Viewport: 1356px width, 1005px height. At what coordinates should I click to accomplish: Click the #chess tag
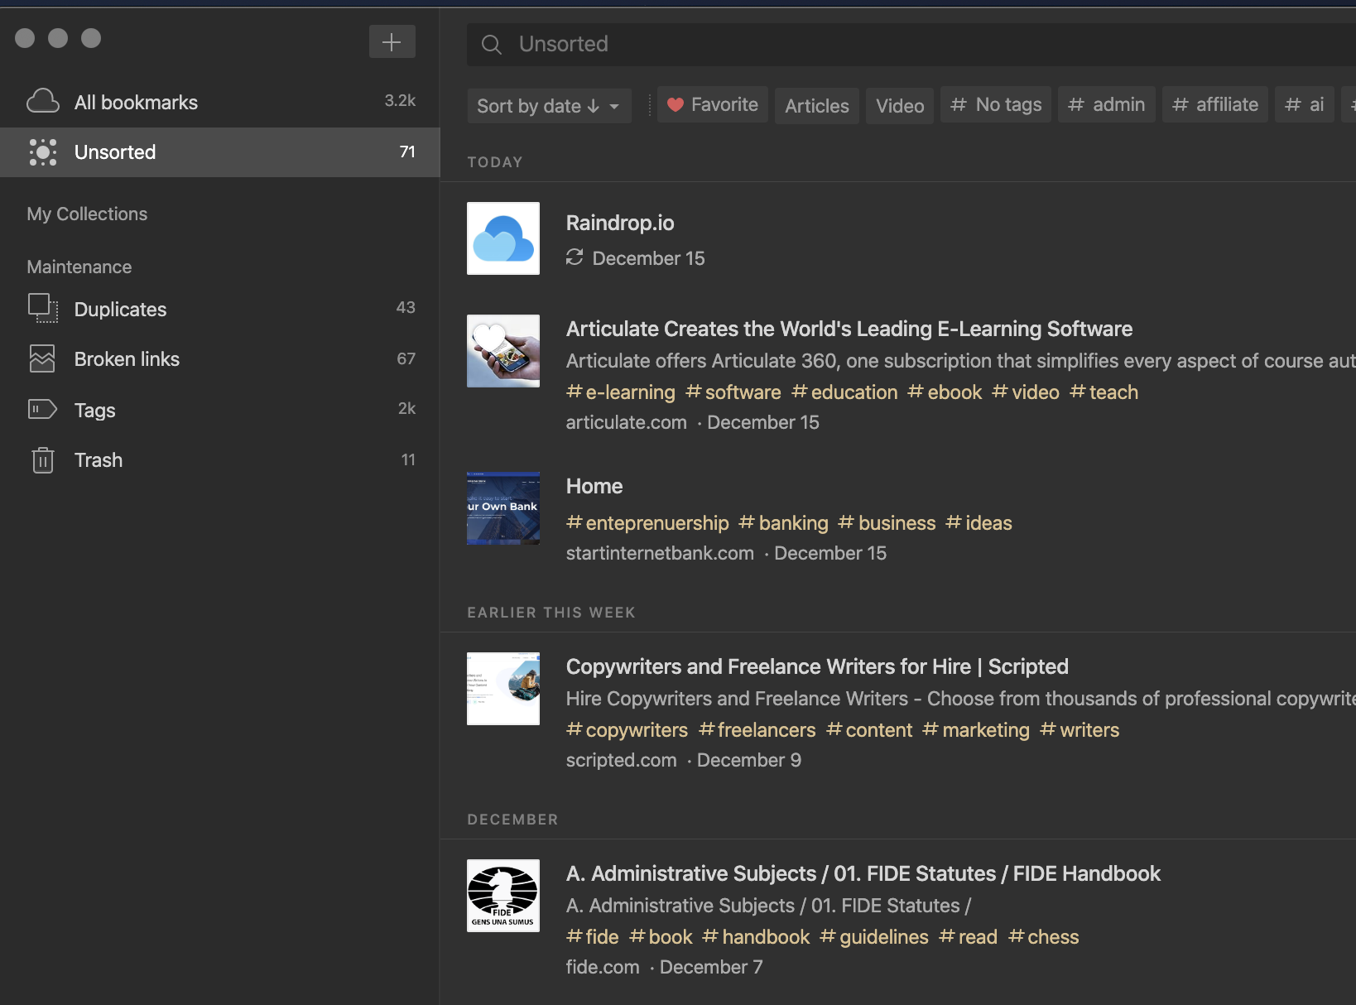pyautogui.click(x=1044, y=936)
